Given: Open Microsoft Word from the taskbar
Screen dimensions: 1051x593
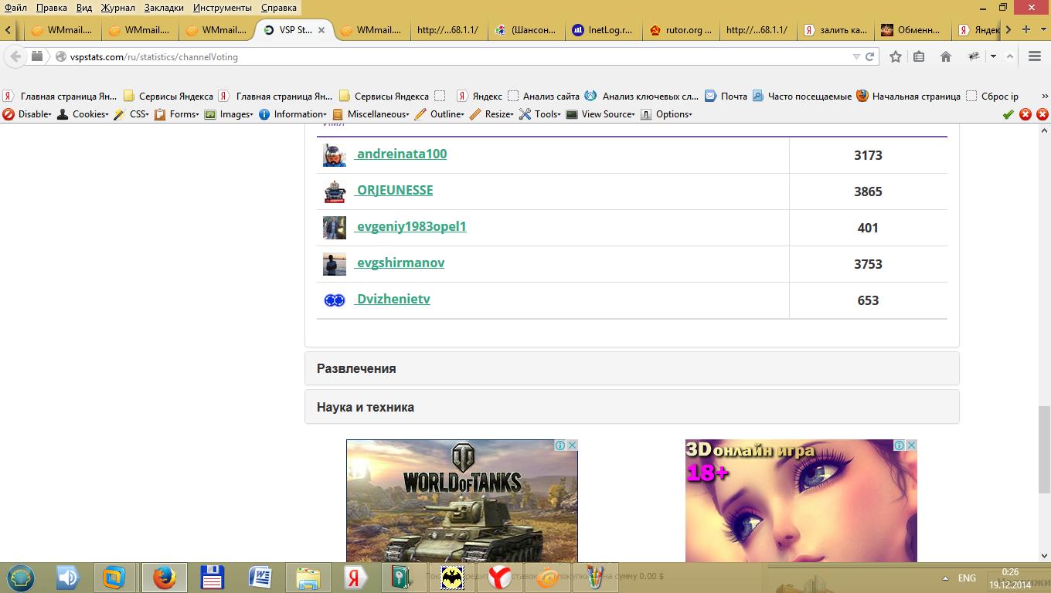Looking at the screenshot, I should (x=260, y=578).
